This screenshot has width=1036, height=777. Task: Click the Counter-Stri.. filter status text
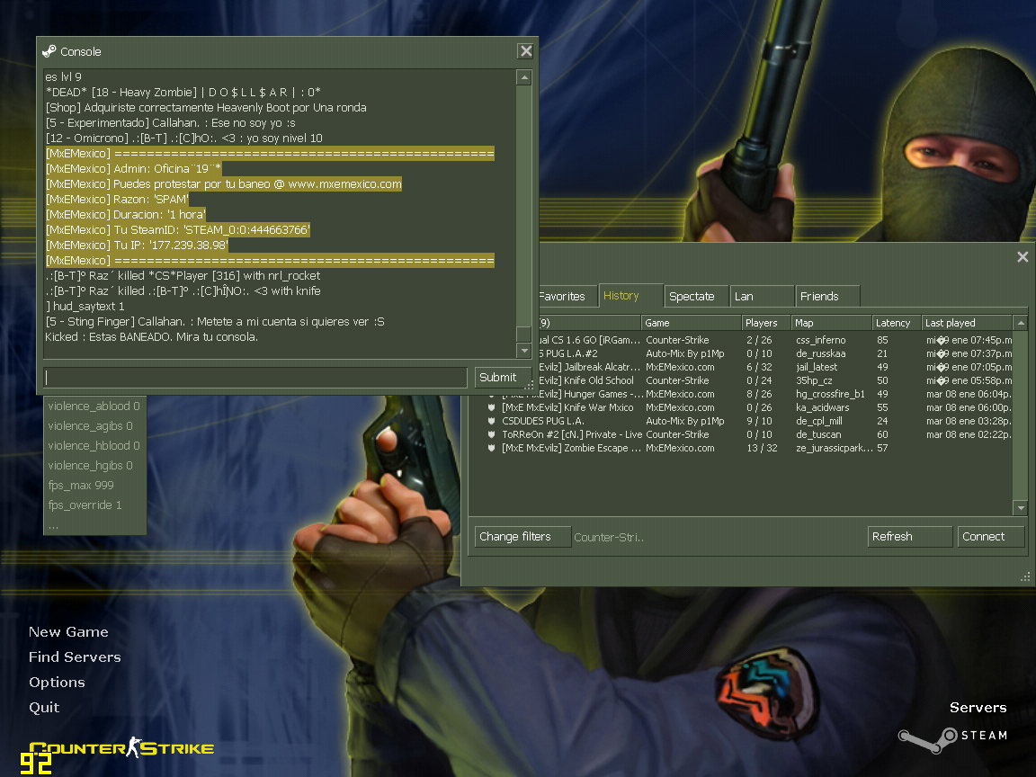[609, 537]
